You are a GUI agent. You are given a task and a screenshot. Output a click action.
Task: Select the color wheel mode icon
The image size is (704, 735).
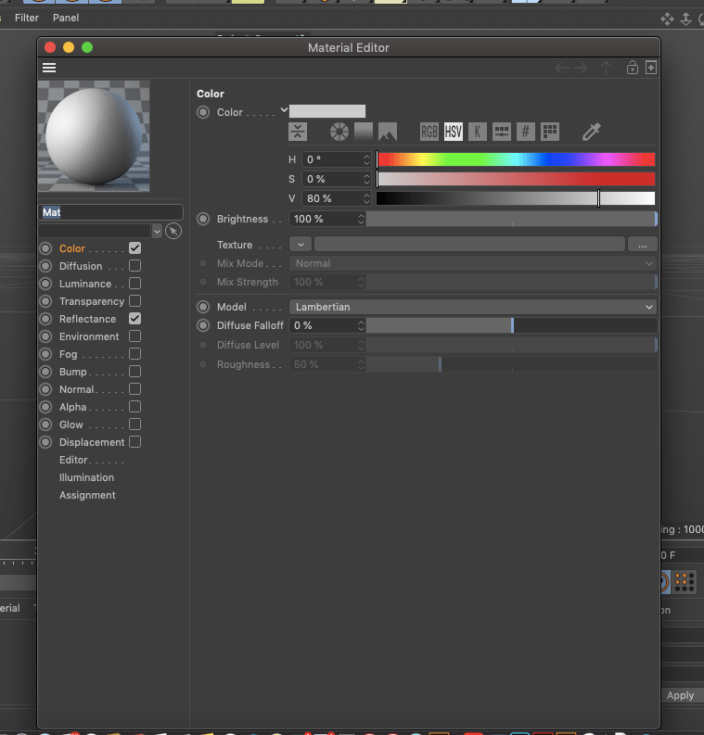[339, 132]
